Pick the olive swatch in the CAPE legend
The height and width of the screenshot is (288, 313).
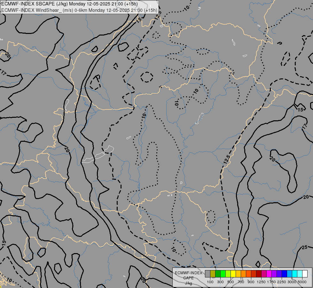[213, 274]
